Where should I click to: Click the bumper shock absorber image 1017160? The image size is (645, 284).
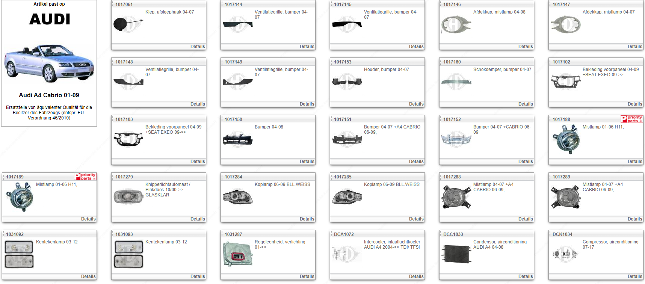tap(456, 82)
